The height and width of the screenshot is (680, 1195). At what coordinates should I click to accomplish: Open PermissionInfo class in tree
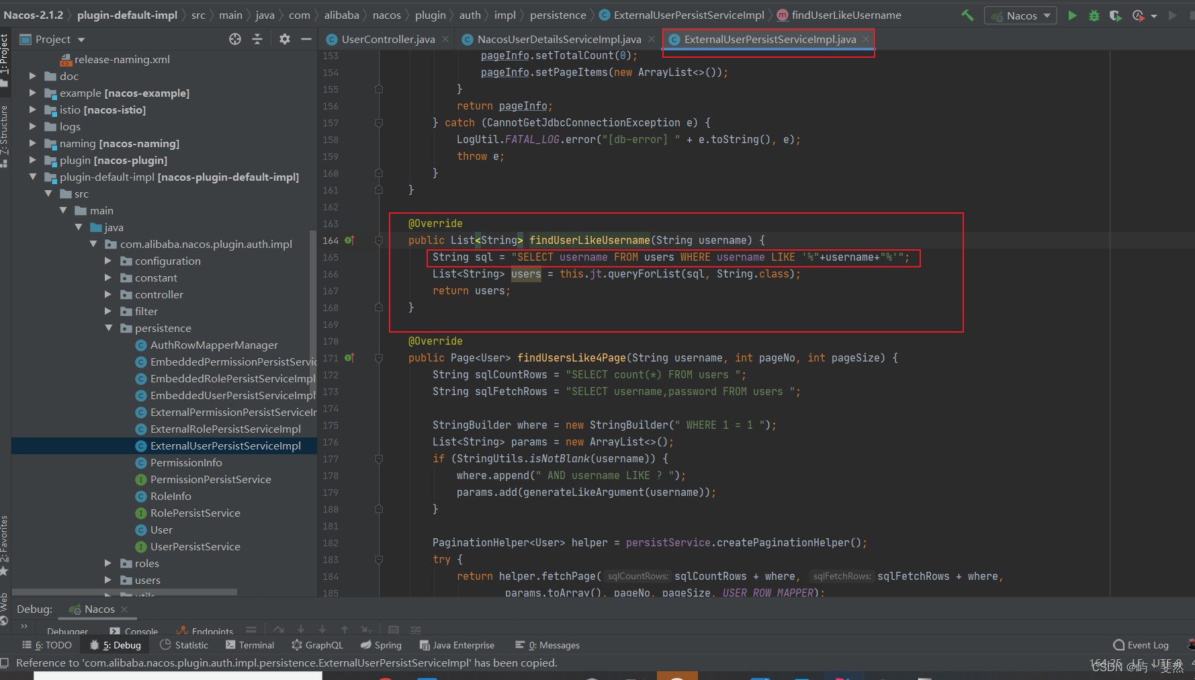tap(186, 462)
